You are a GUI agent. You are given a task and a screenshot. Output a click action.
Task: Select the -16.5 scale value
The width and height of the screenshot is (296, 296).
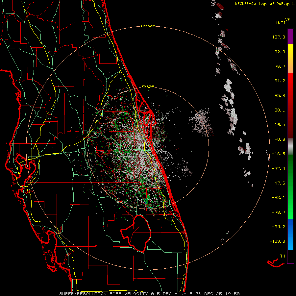click(x=279, y=154)
